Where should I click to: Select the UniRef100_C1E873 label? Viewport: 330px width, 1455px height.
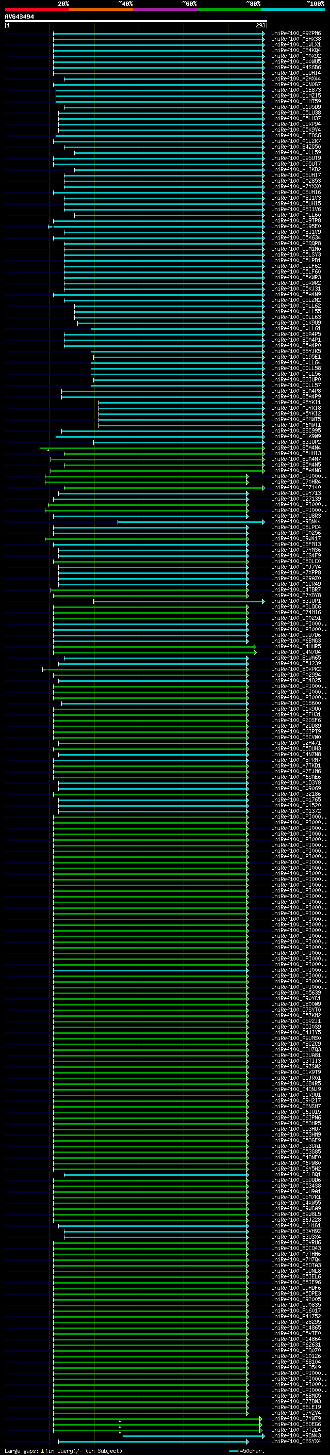click(x=295, y=90)
